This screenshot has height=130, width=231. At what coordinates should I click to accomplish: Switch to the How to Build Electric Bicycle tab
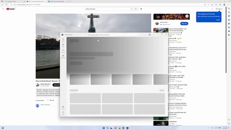tap(36, 1)
